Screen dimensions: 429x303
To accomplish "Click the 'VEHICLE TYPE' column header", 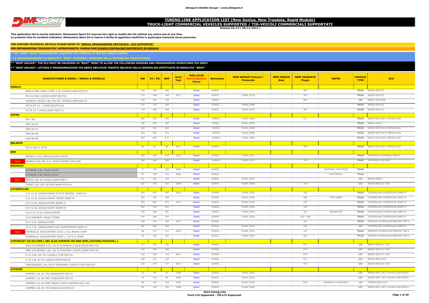I will (360, 79).
